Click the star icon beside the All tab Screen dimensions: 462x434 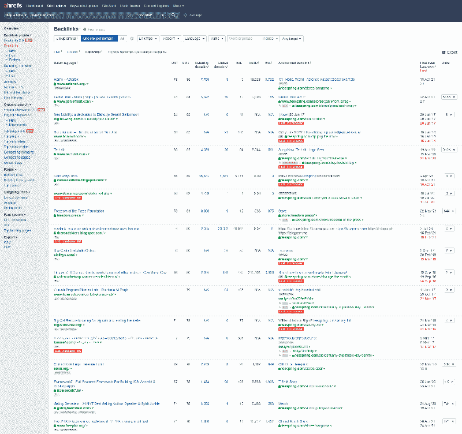coord(132,39)
